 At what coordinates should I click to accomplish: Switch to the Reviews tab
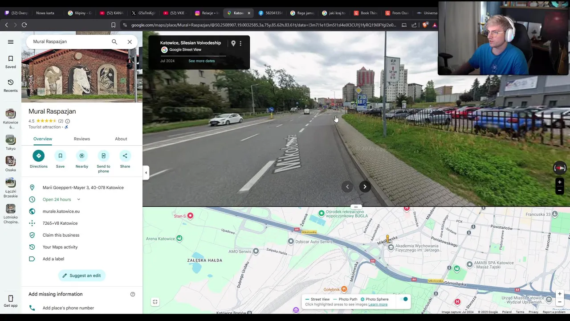(x=82, y=139)
